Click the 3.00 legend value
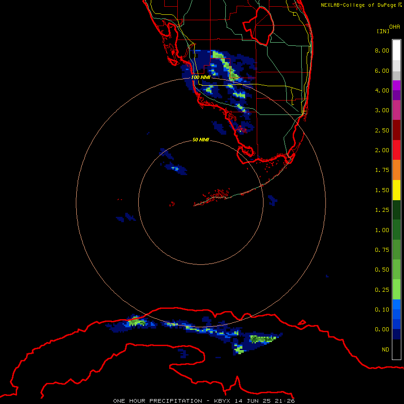Image resolution: width=404 pixels, height=404 pixels. tap(382, 110)
